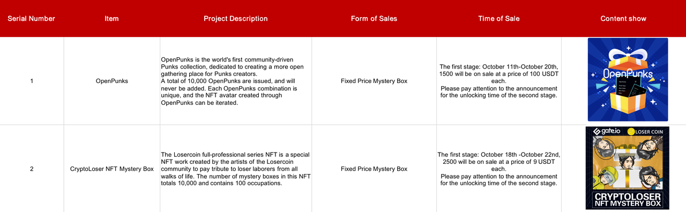This screenshot has height=212, width=686.
Task: Select the OpenPunks item cell
Action: click(x=111, y=81)
